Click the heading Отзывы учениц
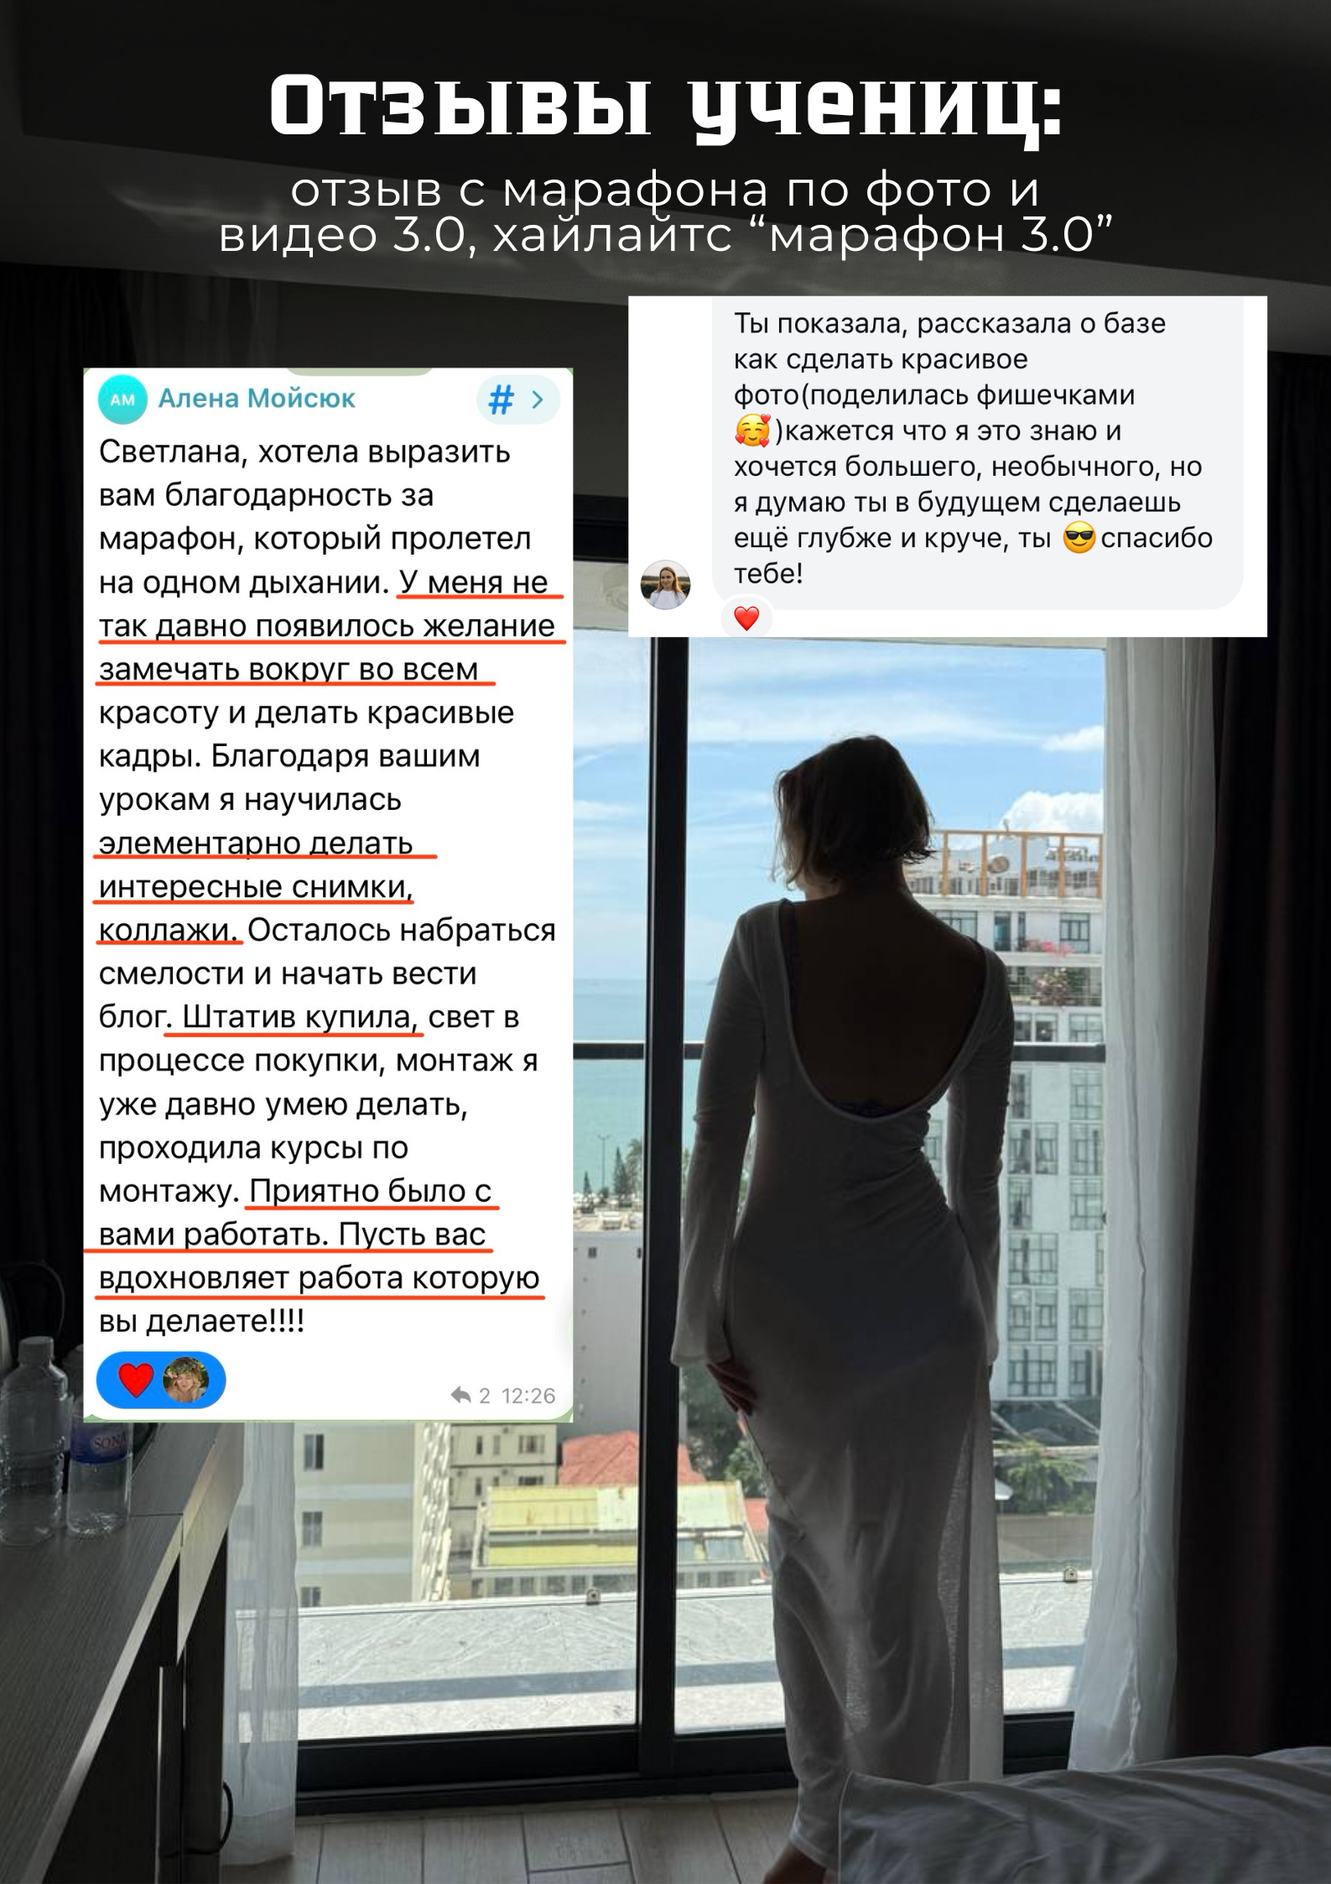This screenshot has width=1331, height=1884. (666, 107)
